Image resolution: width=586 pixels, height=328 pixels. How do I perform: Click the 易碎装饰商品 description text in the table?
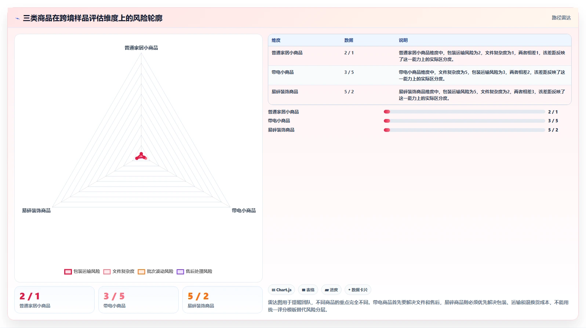[x=482, y=95]
